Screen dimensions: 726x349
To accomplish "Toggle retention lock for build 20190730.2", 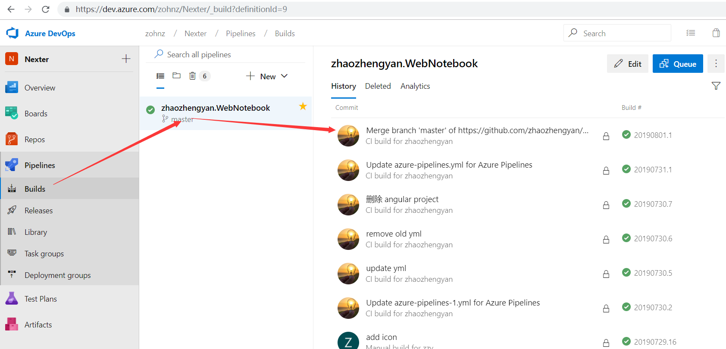I will [606, 308].
